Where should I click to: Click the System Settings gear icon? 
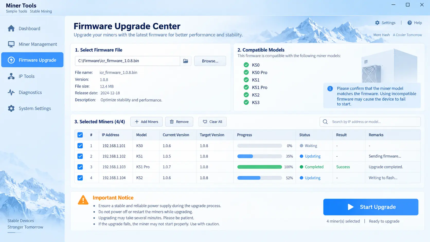[11, 108]
